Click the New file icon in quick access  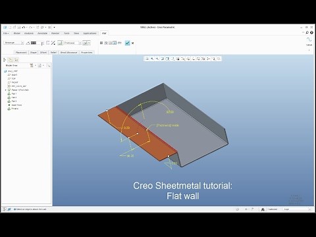click(10, 28)
